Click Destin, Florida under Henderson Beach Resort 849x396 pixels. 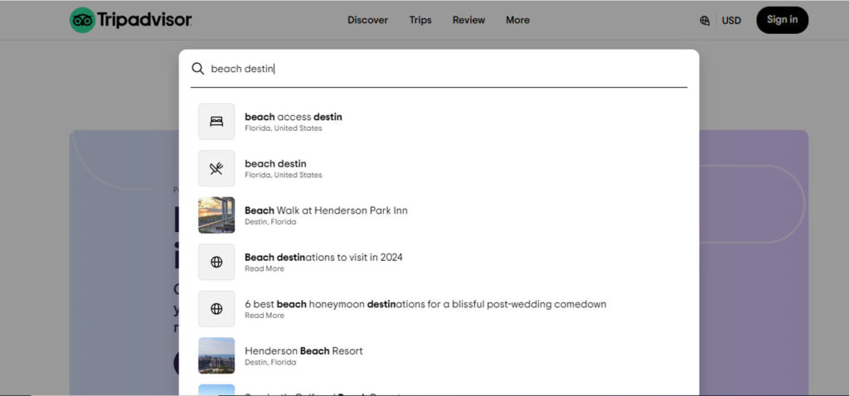(270, 363)
